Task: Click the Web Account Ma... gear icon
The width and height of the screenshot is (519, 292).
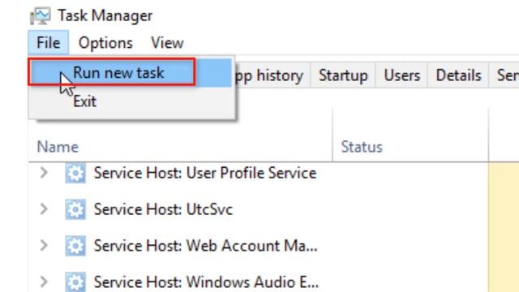Action: [x=75, y=246]
